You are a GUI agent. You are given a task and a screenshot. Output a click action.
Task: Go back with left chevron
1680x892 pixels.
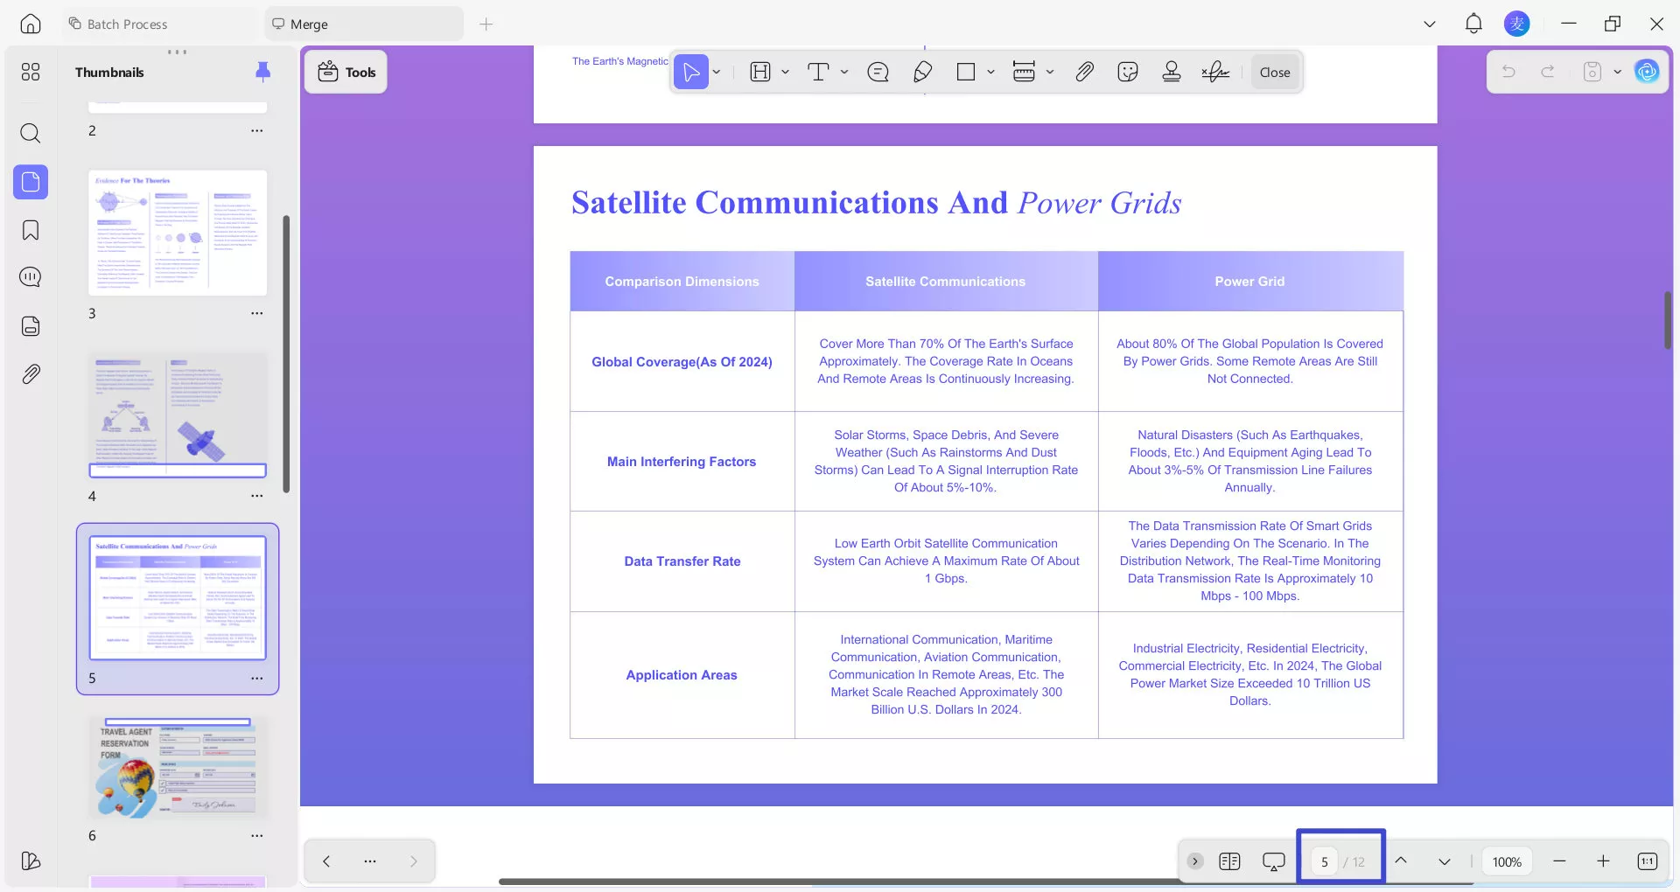(x=326, y=861)
